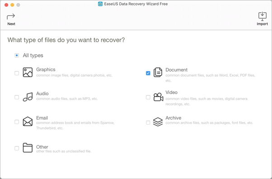Open the Import toolbar icon
The image size is (272, 179).
pyautogui.click(x=262, y=16)
